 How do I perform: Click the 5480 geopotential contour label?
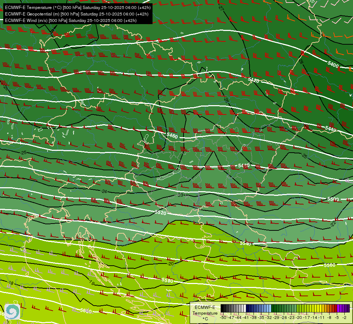pos(244,166)
